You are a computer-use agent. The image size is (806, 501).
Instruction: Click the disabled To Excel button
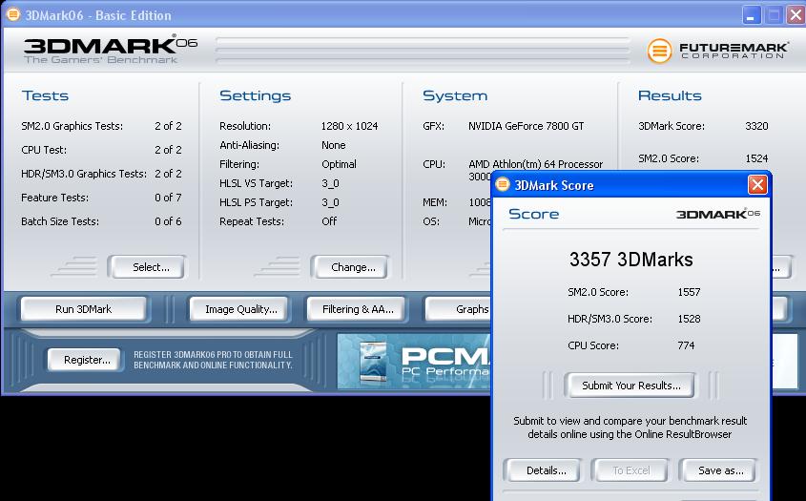(x=630, y=470)
